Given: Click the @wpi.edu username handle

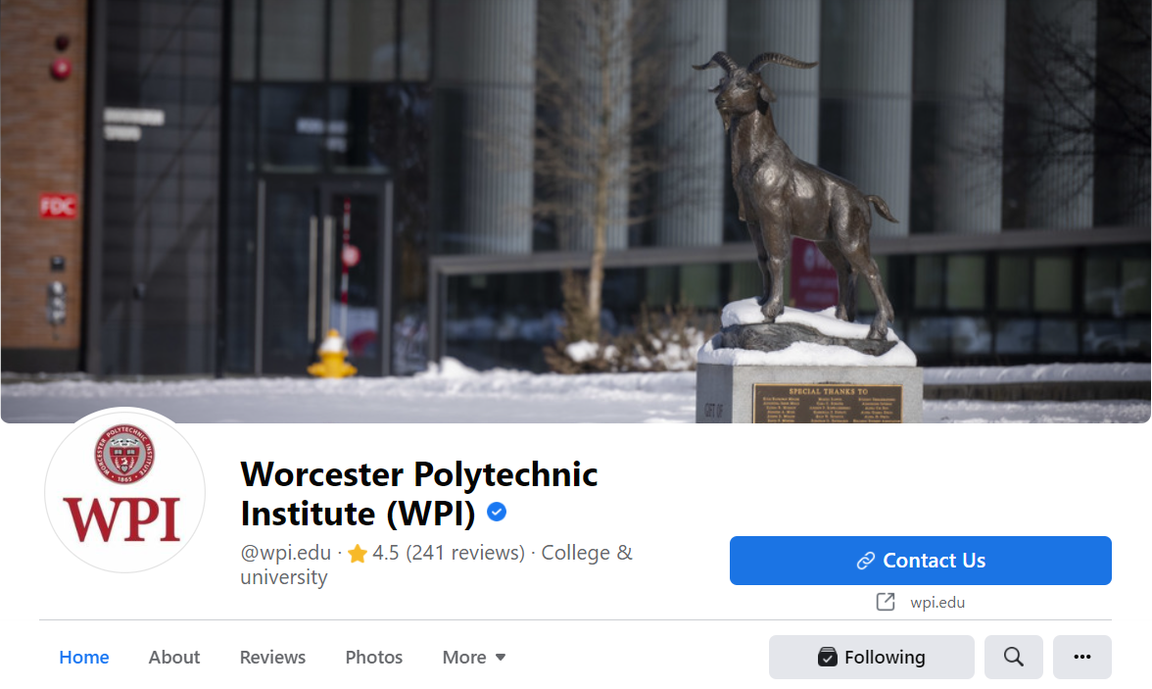Looking at the screenshot, I should click(x=286, y=553).
